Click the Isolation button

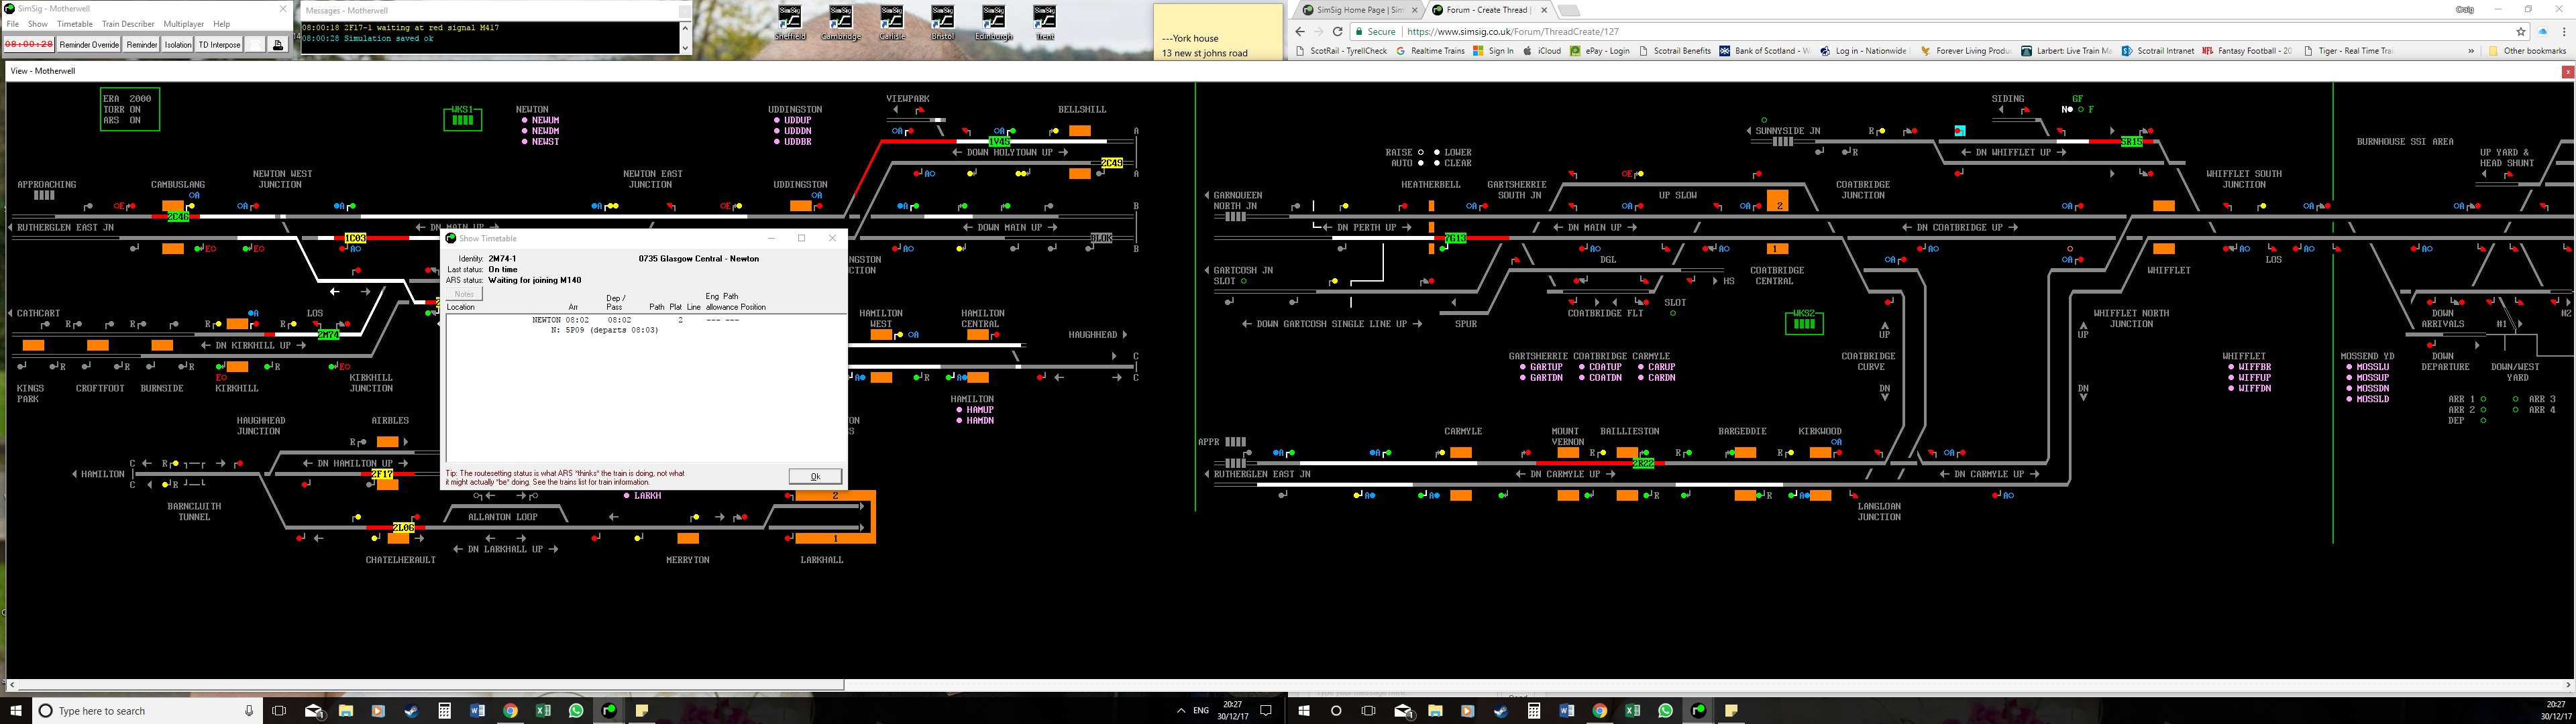tap(178, 44)
